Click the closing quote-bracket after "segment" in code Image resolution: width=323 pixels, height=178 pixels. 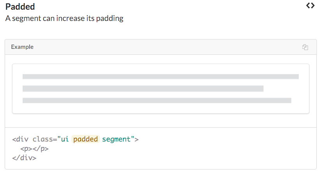tap(135, 139)
